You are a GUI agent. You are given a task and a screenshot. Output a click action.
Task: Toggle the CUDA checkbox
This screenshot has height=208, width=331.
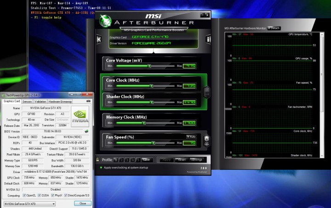click(x=39, y=195)
